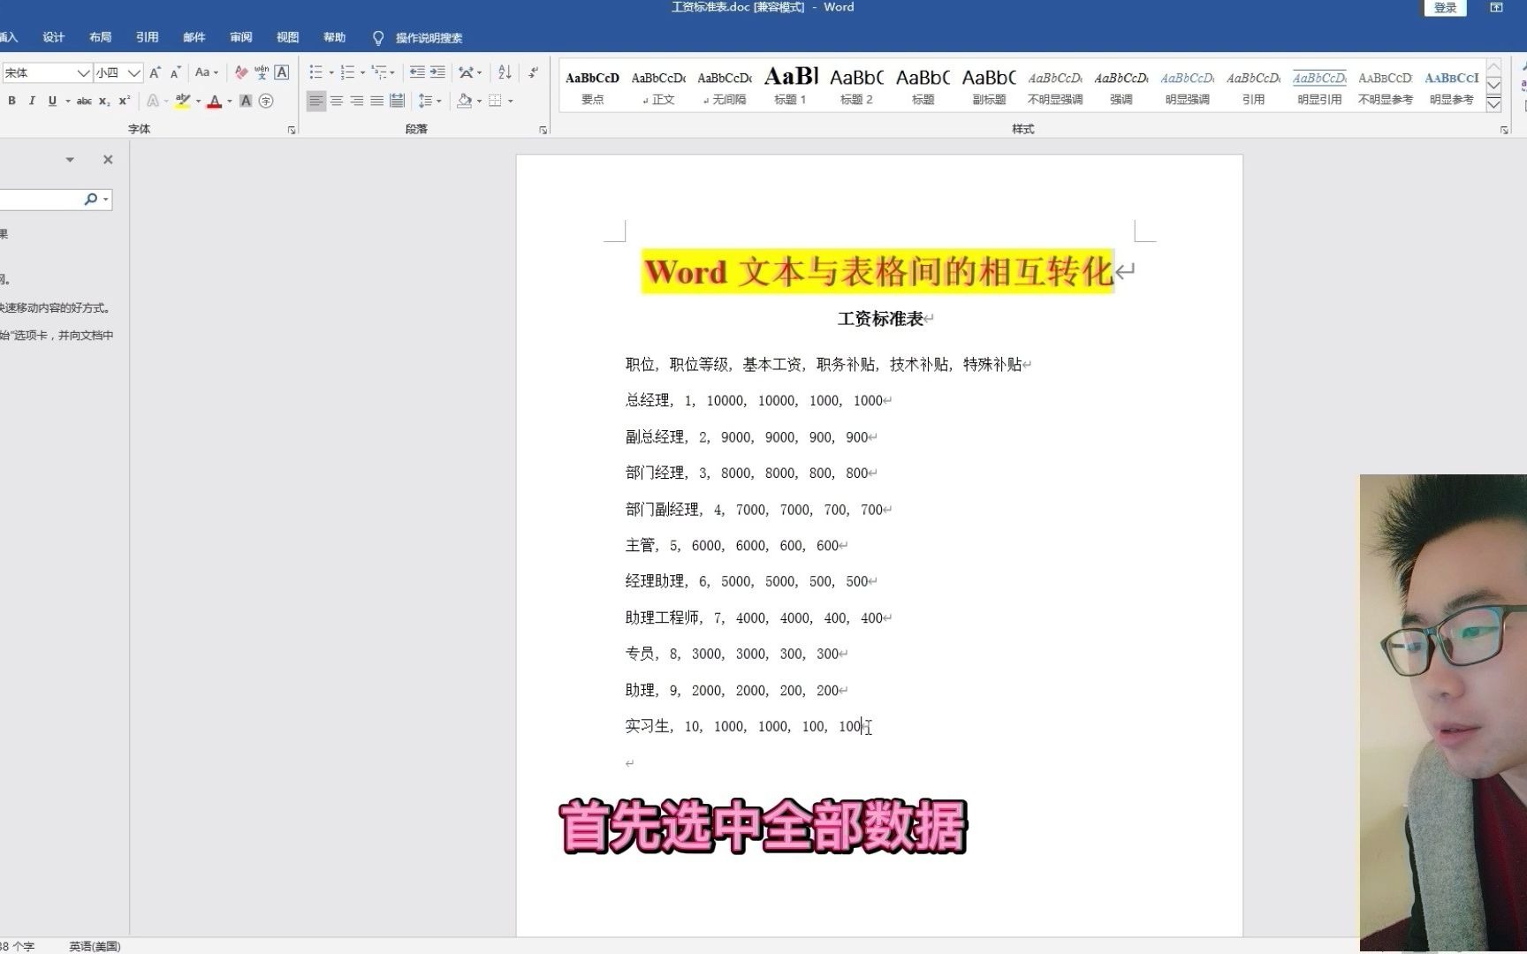
Task: Click the navigation pane search magnifier
Action: point(91,200)
